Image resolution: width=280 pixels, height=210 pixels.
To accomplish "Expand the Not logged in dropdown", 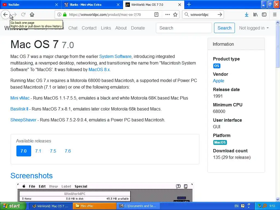I will [x=254, y=28].
